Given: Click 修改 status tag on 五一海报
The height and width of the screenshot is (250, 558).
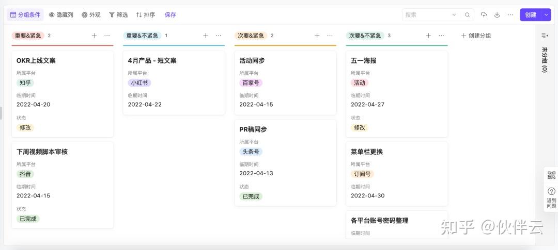Looking at the screenshot, I should 360,127.
